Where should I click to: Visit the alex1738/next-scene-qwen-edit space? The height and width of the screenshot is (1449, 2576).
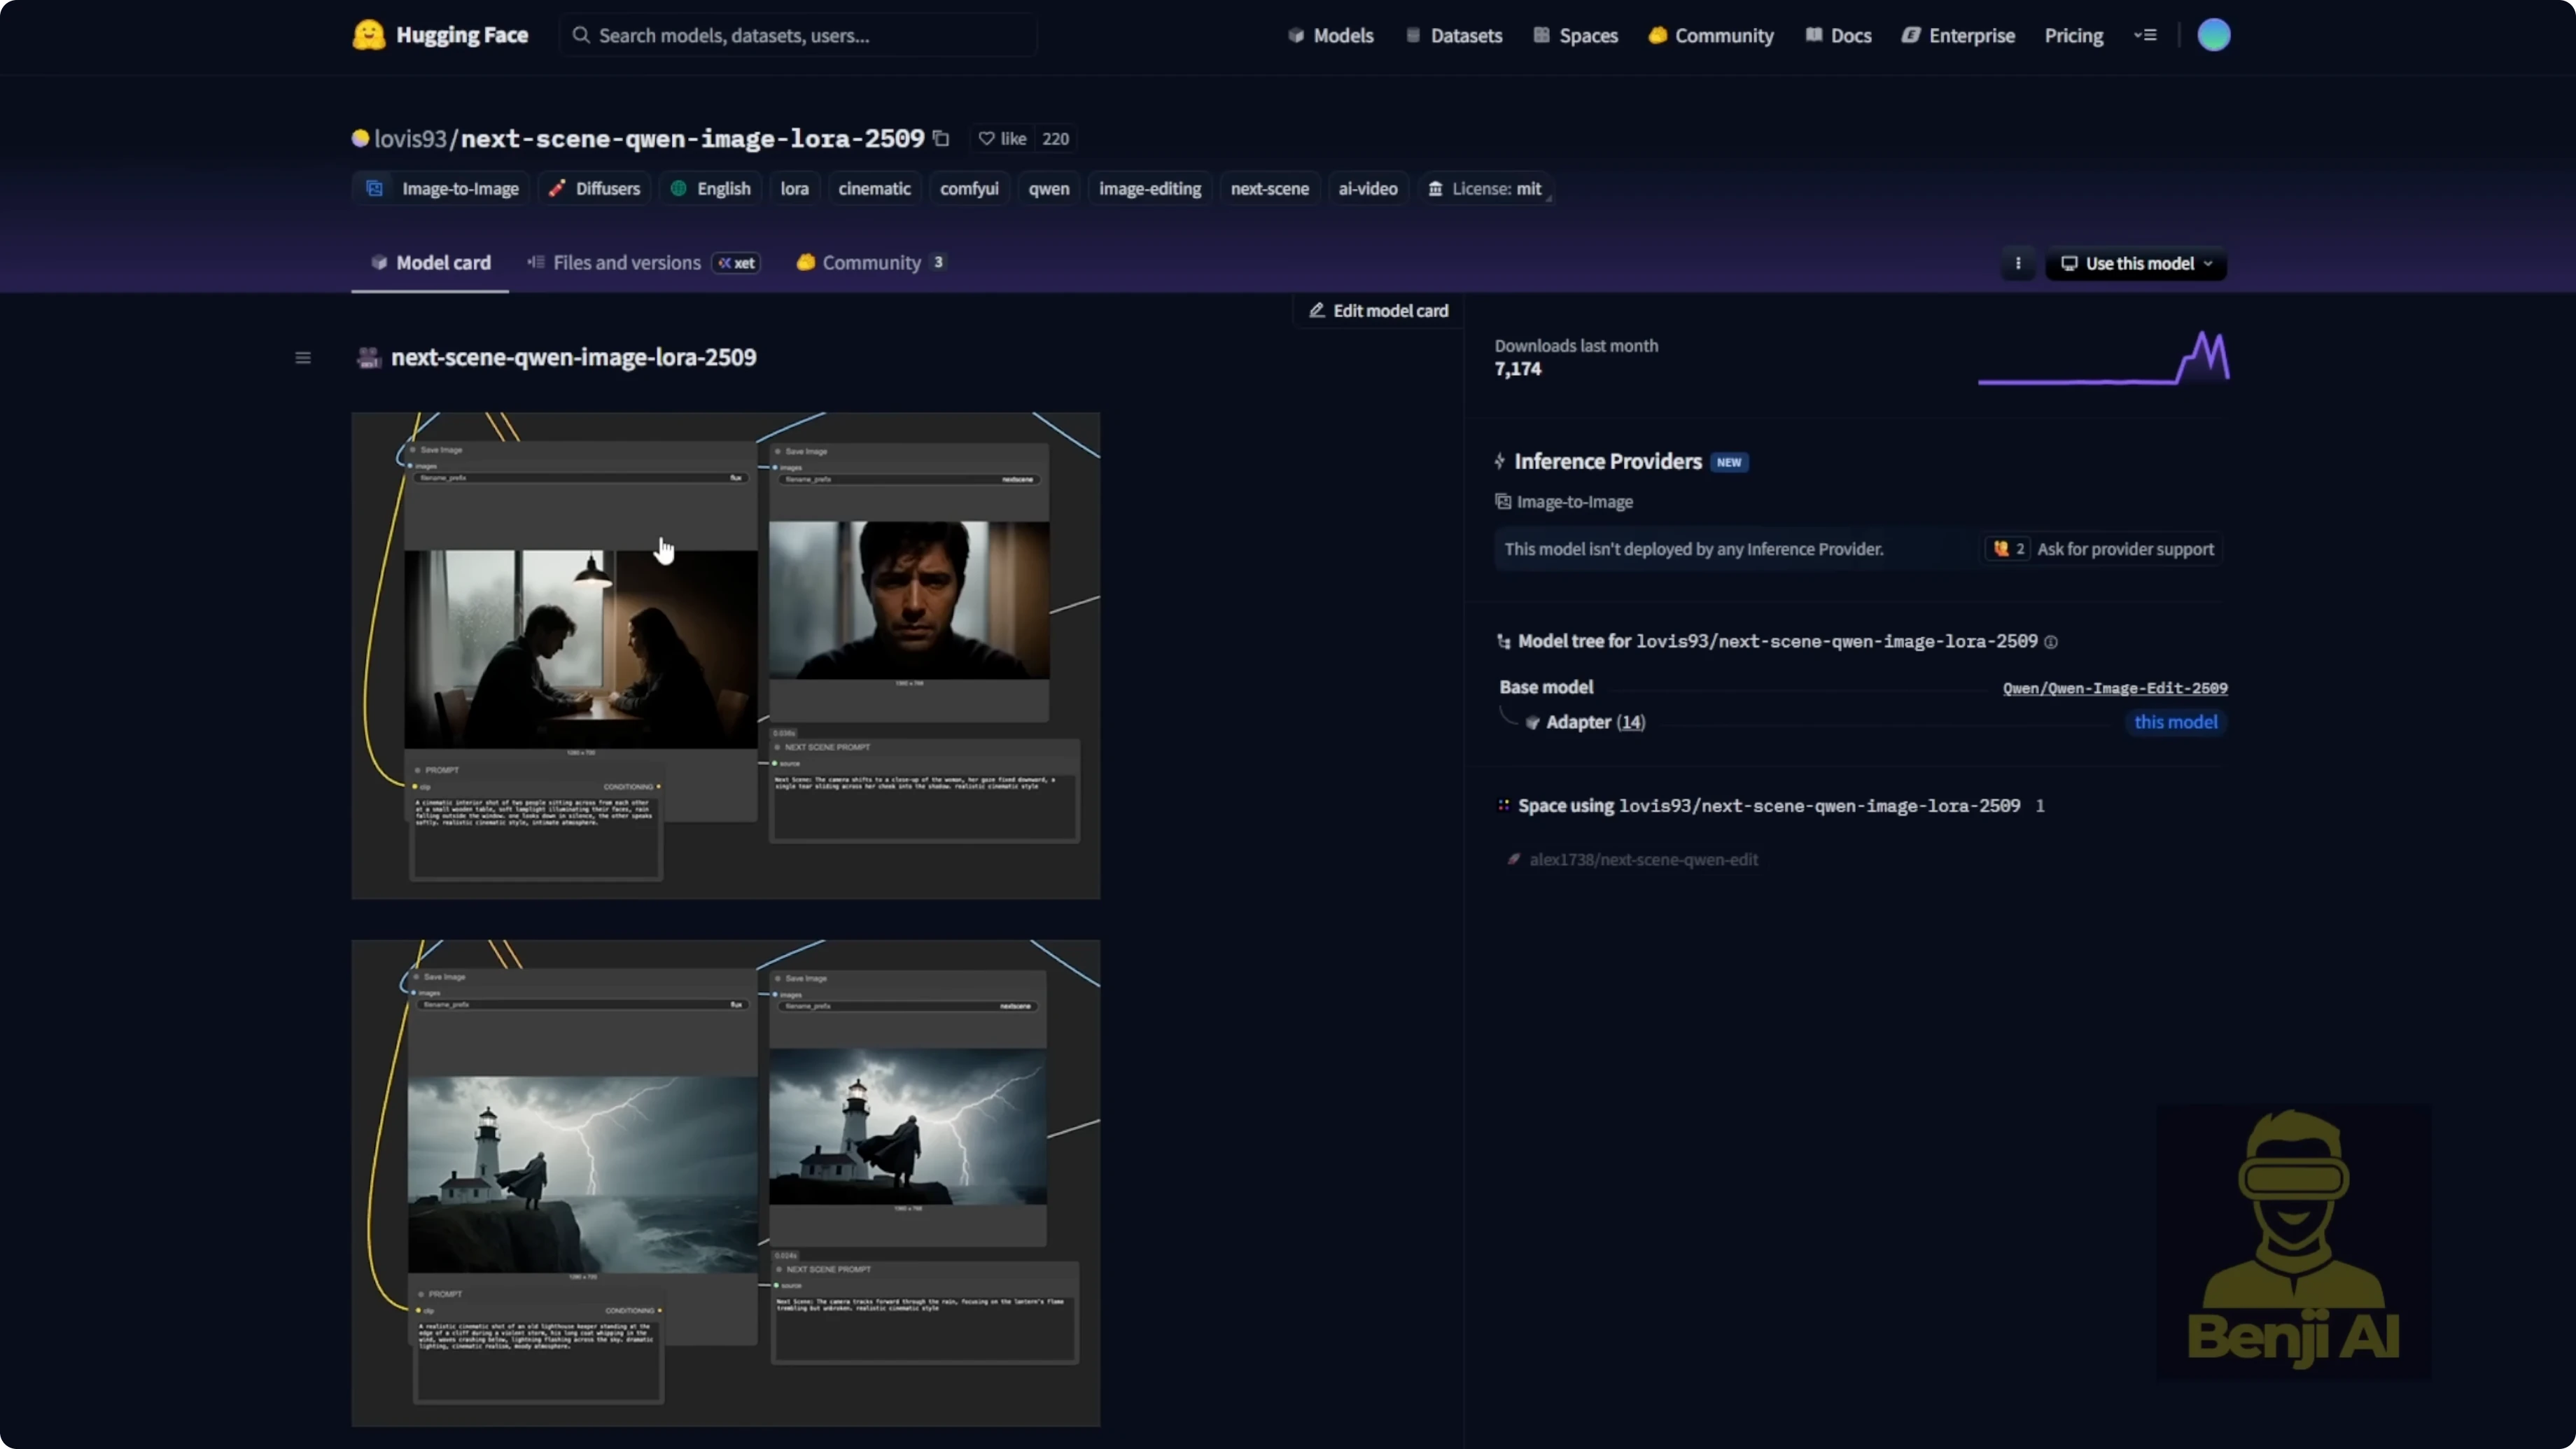[1645, 859]
